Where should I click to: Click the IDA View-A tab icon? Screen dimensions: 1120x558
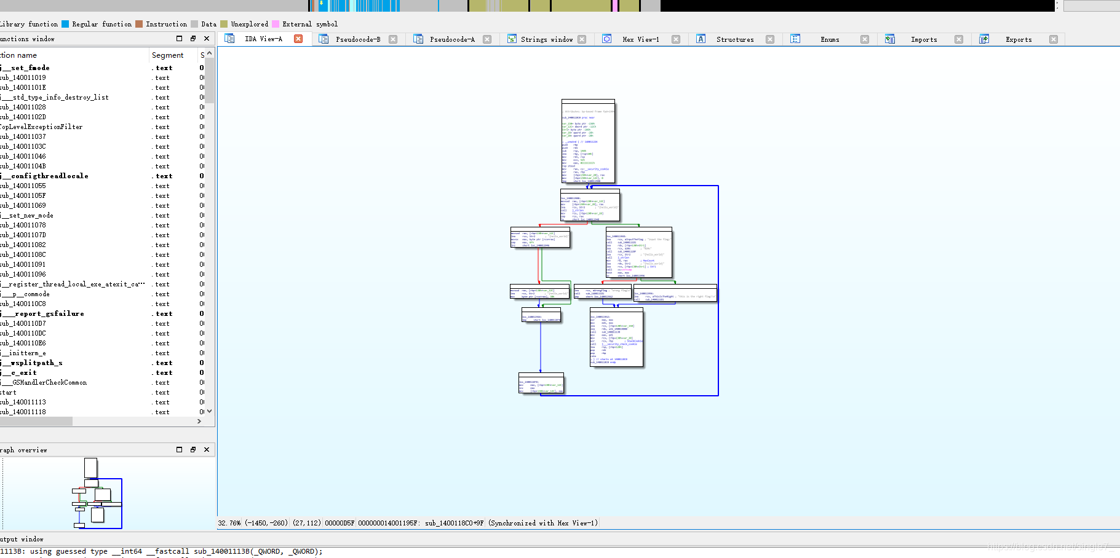click(x=229, y=39)
